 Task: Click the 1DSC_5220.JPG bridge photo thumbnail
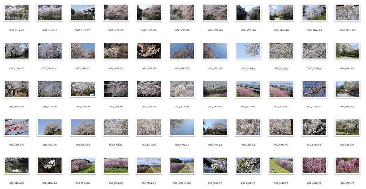[x=83, y=12]
